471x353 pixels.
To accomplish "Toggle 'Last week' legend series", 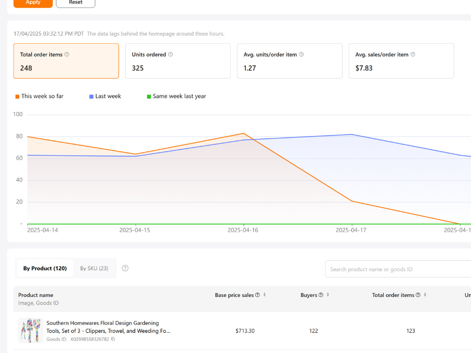I will [105, 96].
